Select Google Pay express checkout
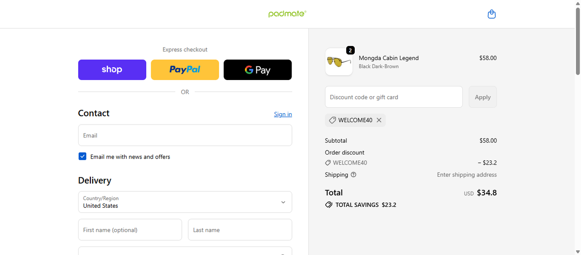The width and height of the screenshot is (581, 255). [258, 70]
